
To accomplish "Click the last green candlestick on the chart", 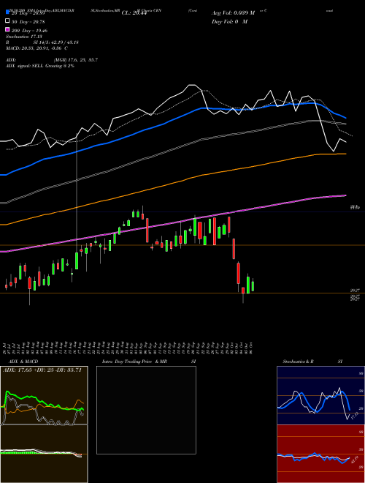I will (x=253, y=286).
